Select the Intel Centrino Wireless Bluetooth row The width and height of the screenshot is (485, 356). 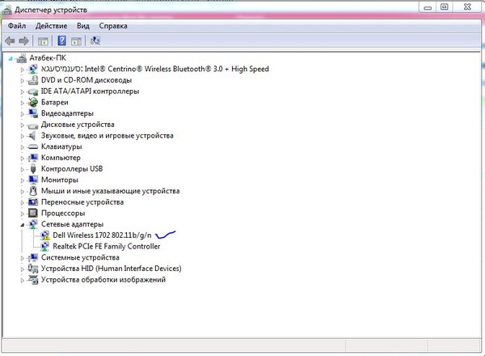click(155, 69)
